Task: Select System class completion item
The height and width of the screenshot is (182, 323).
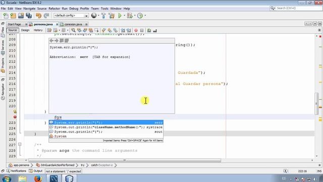Action: pos(106,136)
